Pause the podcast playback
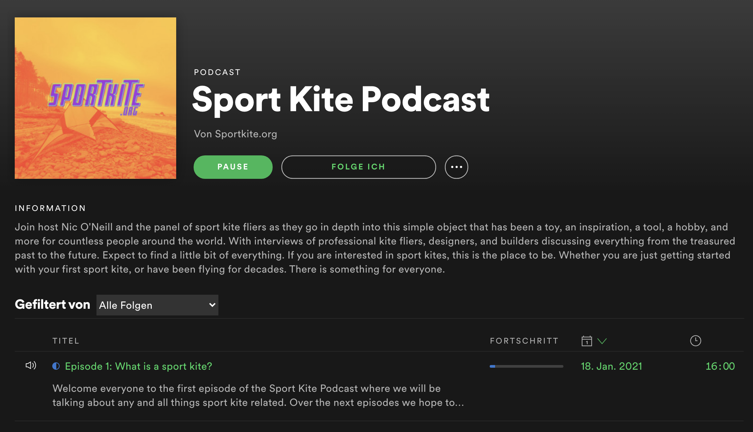The image size is (753, 432). coord(233,167)
